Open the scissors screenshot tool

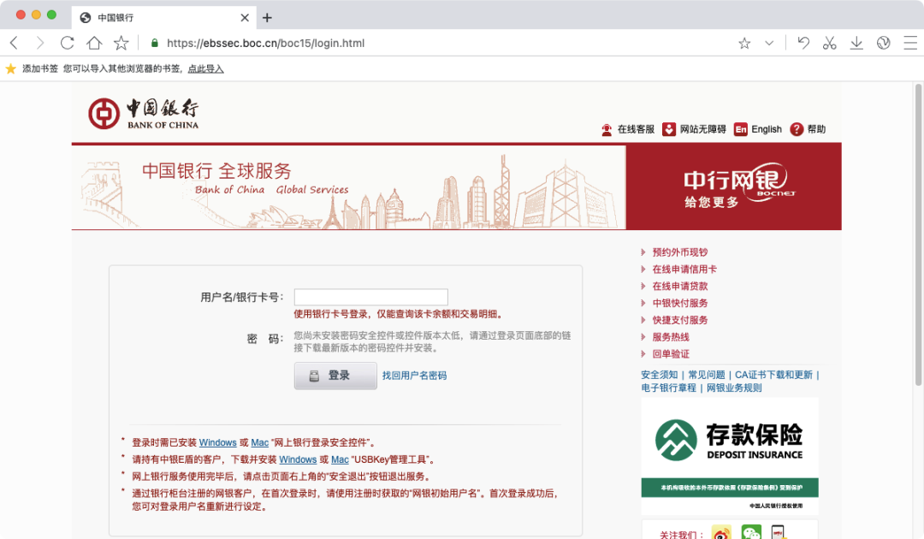coord(830,43)
